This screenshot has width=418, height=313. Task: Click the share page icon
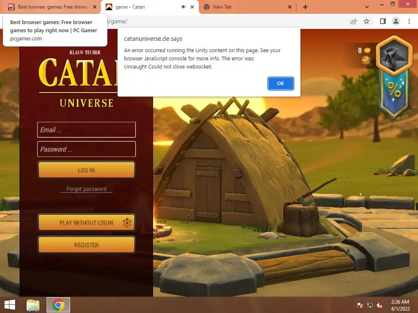(x=354, y=21)
